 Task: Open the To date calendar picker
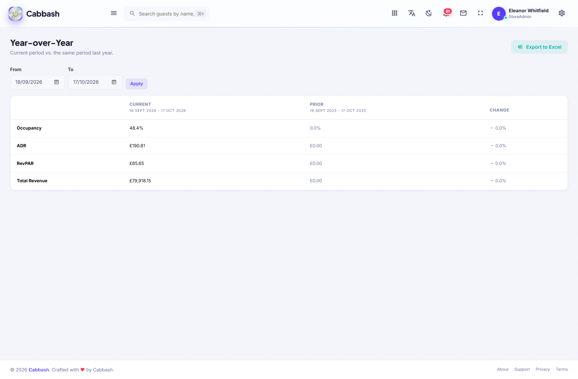coord(114,82)
